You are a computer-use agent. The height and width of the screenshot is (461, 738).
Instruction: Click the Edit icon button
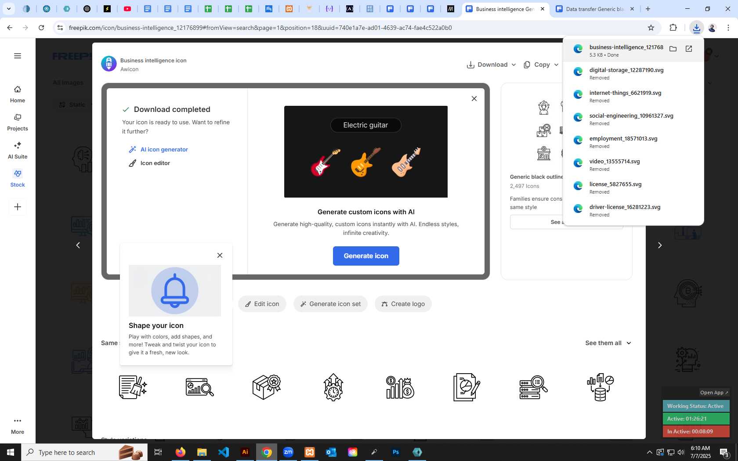(x=262, y=304)
